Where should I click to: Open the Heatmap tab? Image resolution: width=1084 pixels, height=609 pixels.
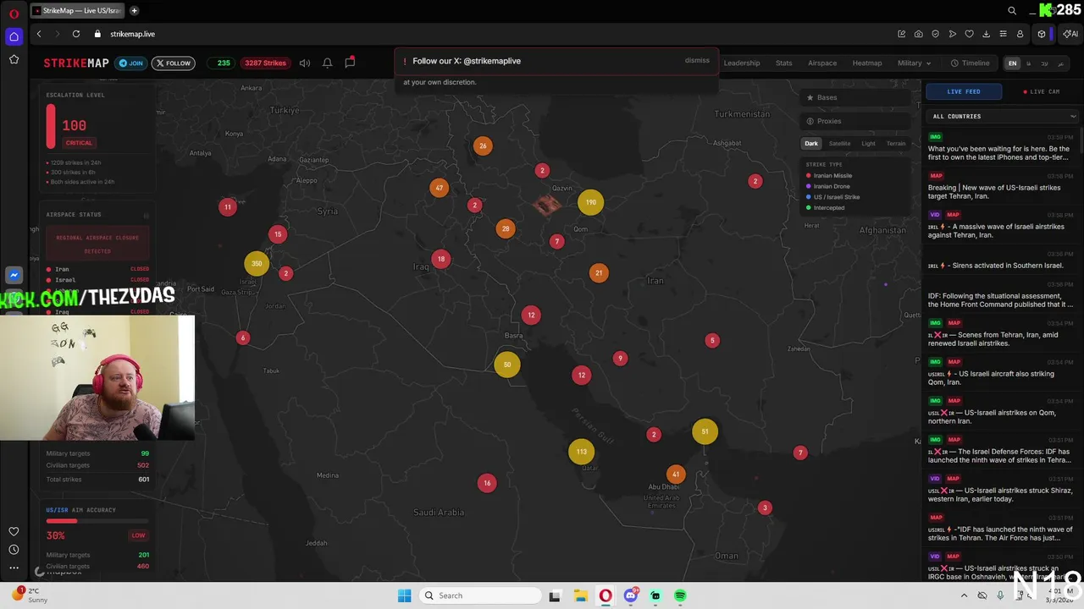867,63
